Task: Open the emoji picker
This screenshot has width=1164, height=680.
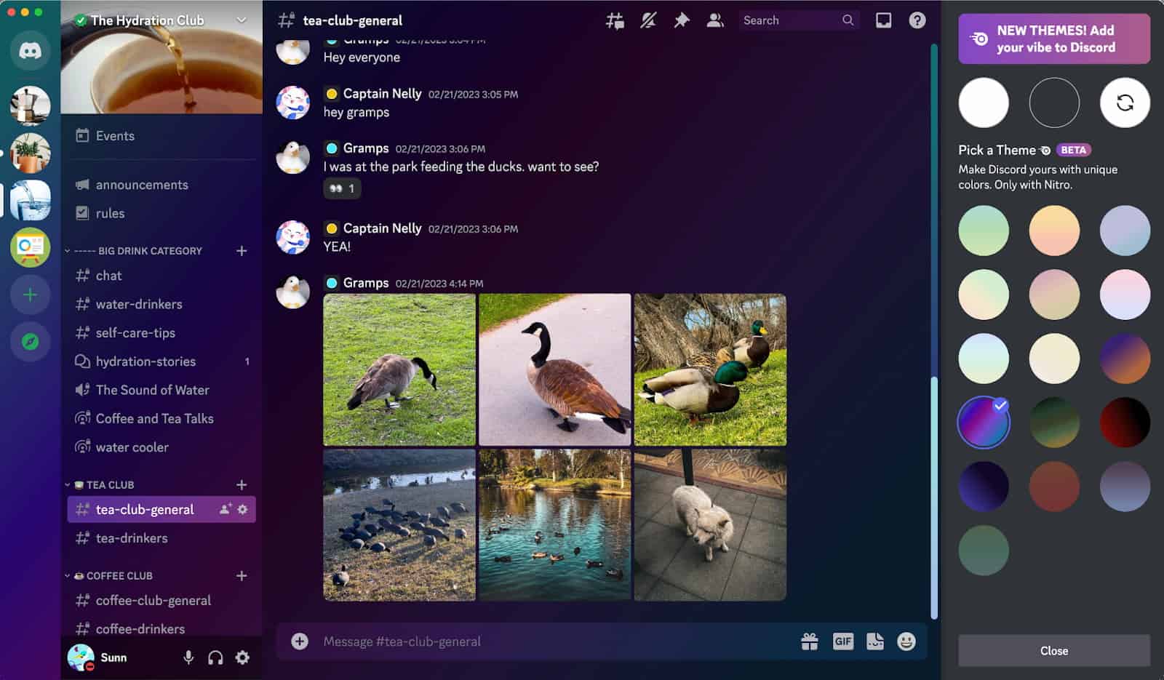Action: tap(906, 641)
